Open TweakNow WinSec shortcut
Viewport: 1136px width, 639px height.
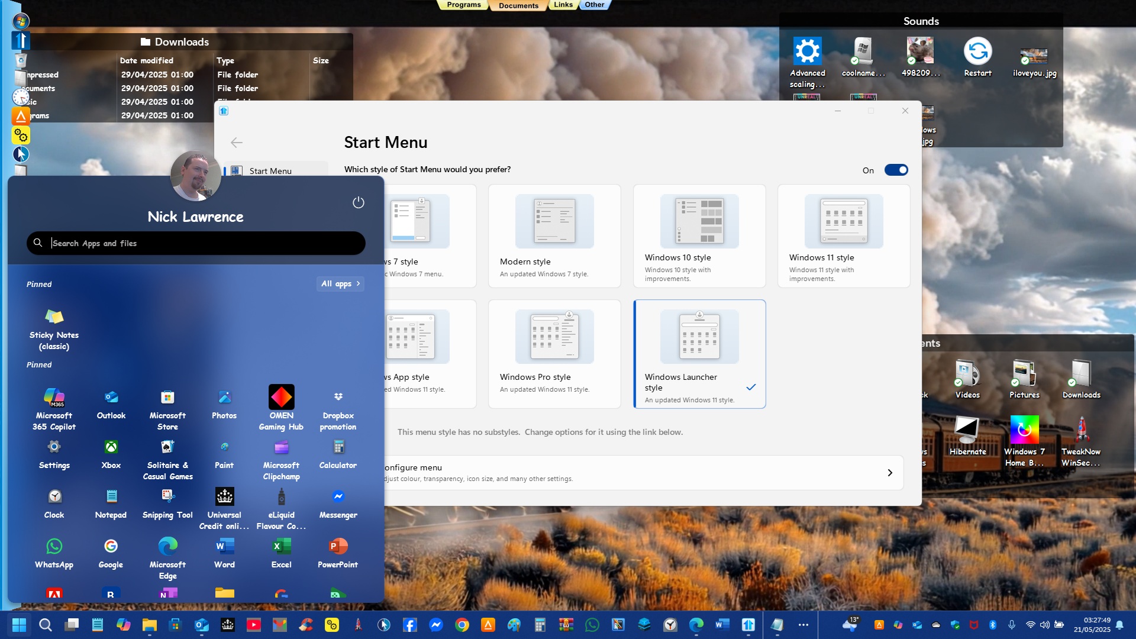pos(1081,441)
